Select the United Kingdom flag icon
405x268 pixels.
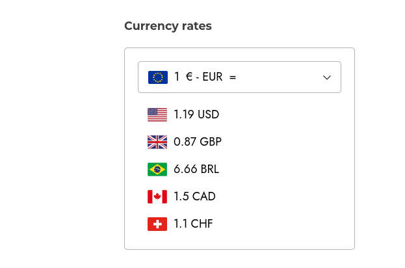157,142
